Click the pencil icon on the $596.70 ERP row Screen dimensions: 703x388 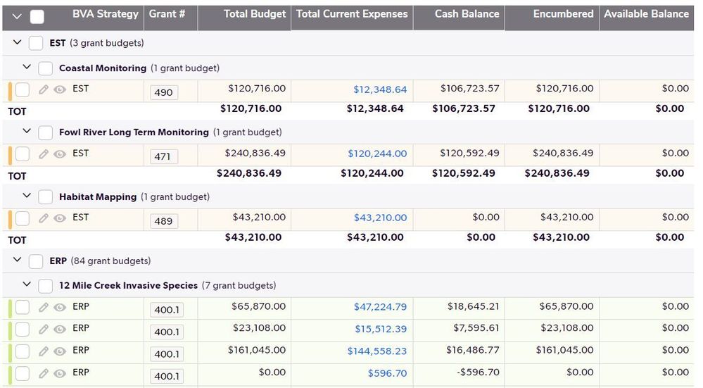[x=44, y=373]
